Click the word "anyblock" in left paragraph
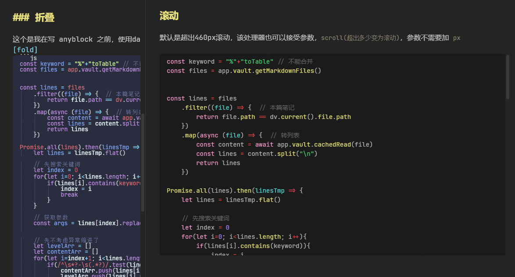Image resolution: width=515 pixels, height=277 pixels. [x=75, y=40]
